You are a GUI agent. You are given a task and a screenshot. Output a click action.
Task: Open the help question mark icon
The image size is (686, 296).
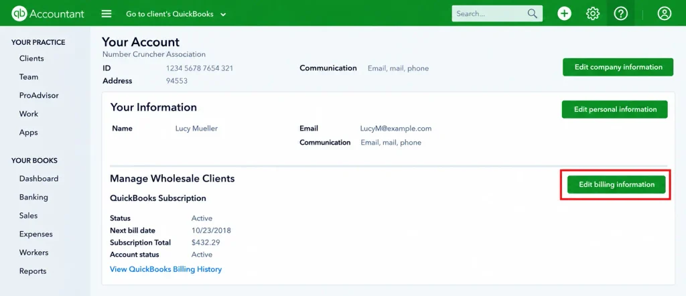[x=621, y=13]
